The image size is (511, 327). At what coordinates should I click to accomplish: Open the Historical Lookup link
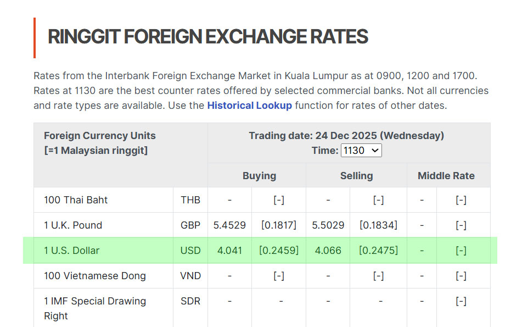pos(249,106)
